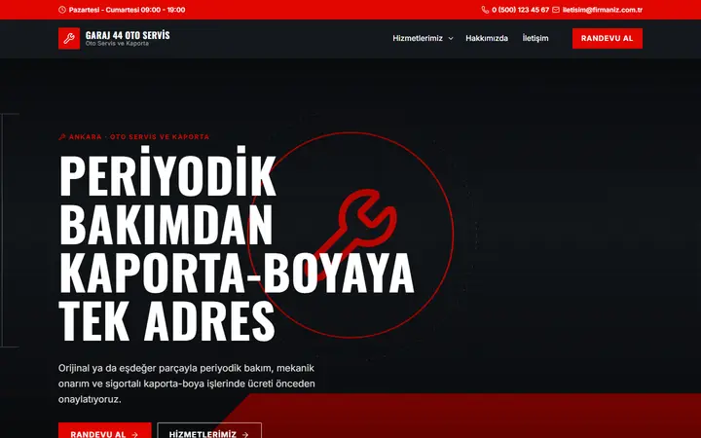Click the envelope icon beside the email address

tap(556, 10)
